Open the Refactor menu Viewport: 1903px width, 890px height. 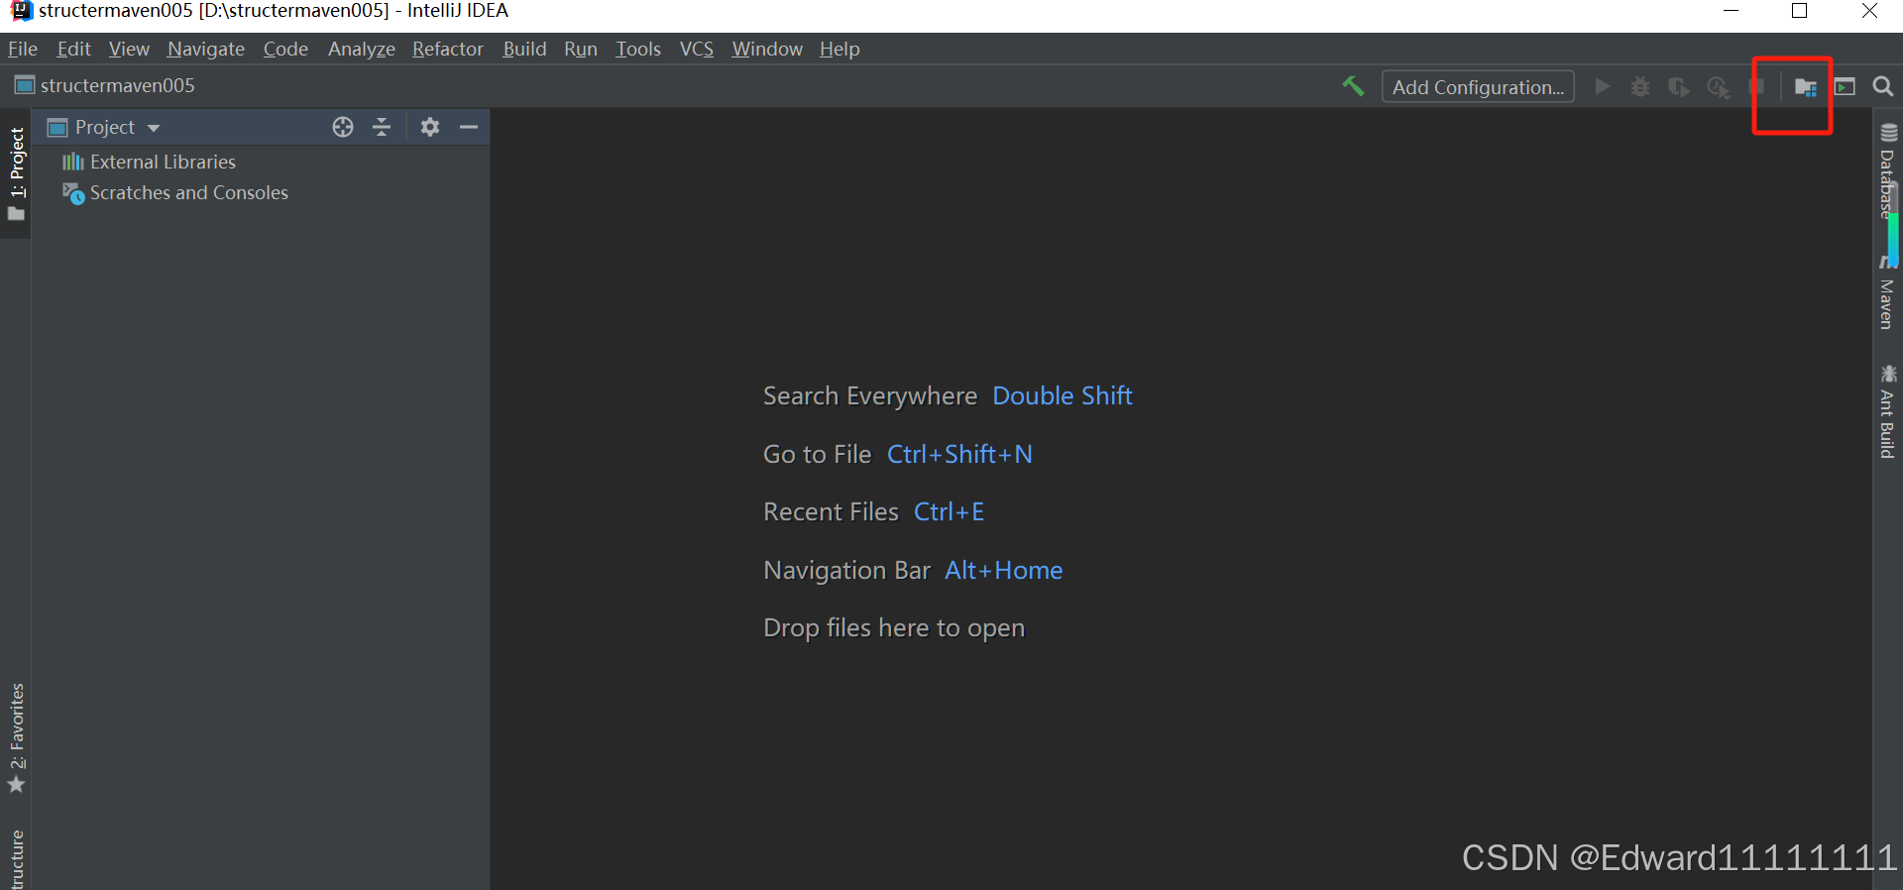[448, 49]
